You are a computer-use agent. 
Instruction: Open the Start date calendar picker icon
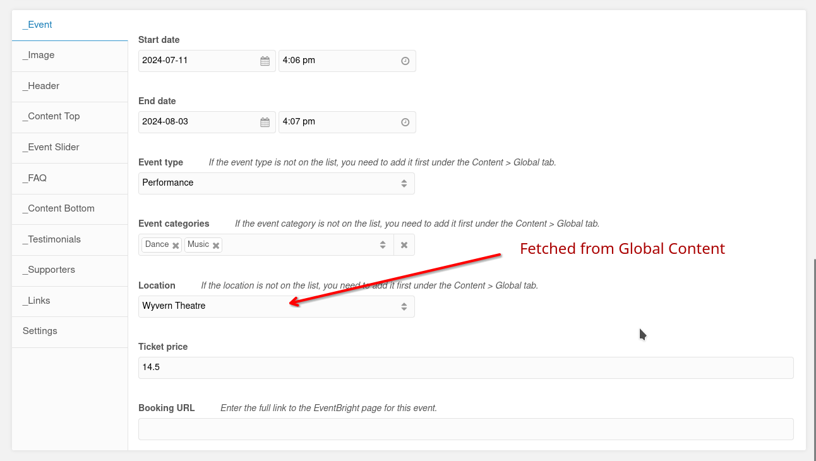point(265,61)
